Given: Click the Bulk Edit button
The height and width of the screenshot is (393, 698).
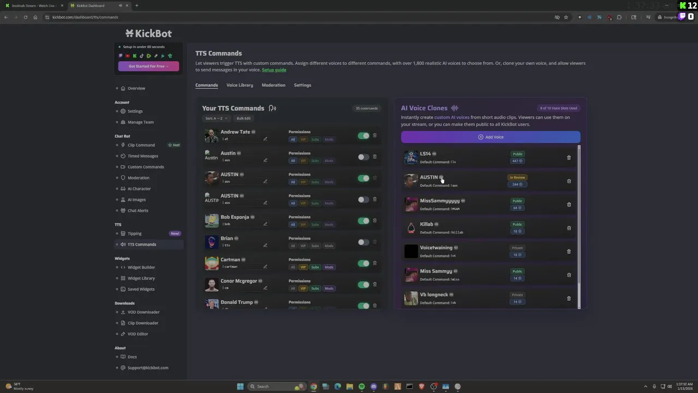Looking at the screenshot, I should tap(244, 118).
